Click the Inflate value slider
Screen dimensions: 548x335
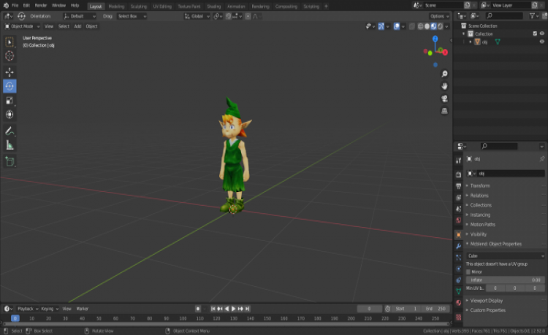click(x=506, y=280)
